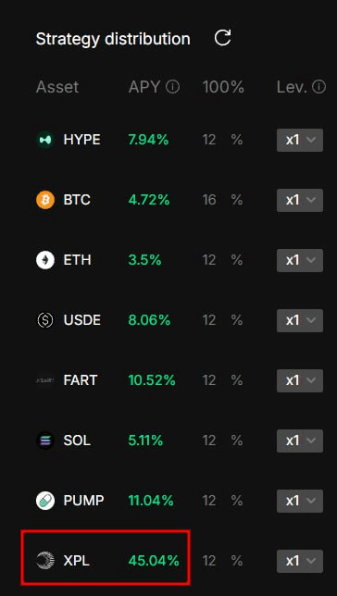Click the Bitcoin orange logo icon
337x596 pixels.
pyautogui.click(x=45, y=200)
